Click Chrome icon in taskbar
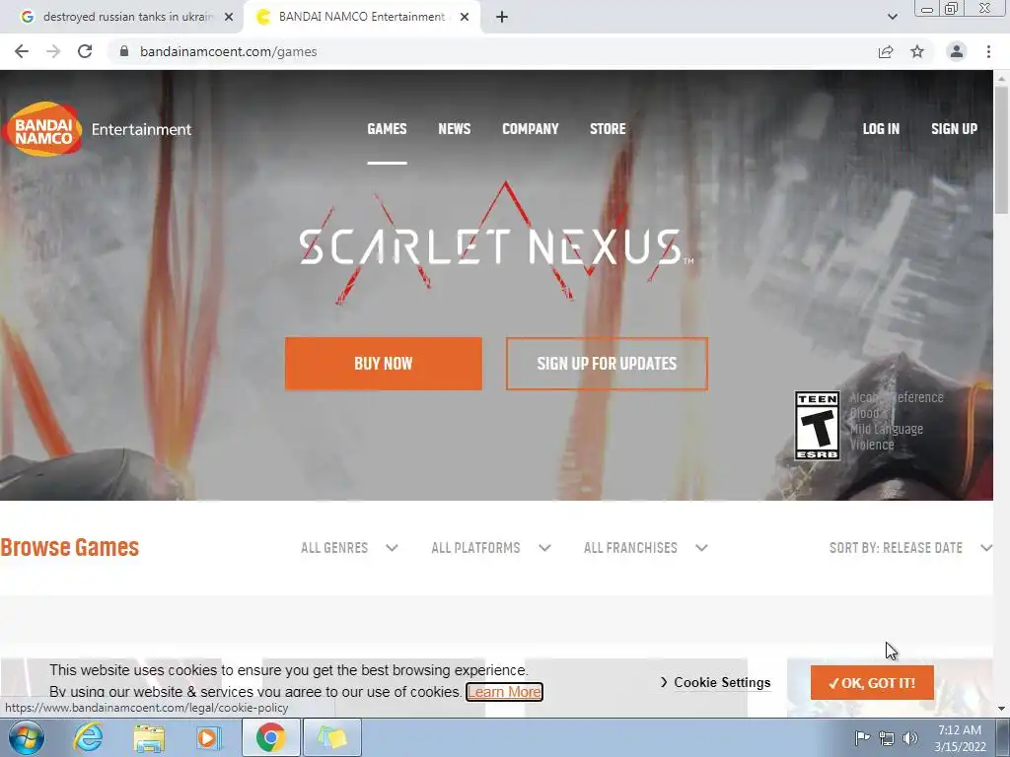The height and width of the screenshot is (757, 1010). 270,737
